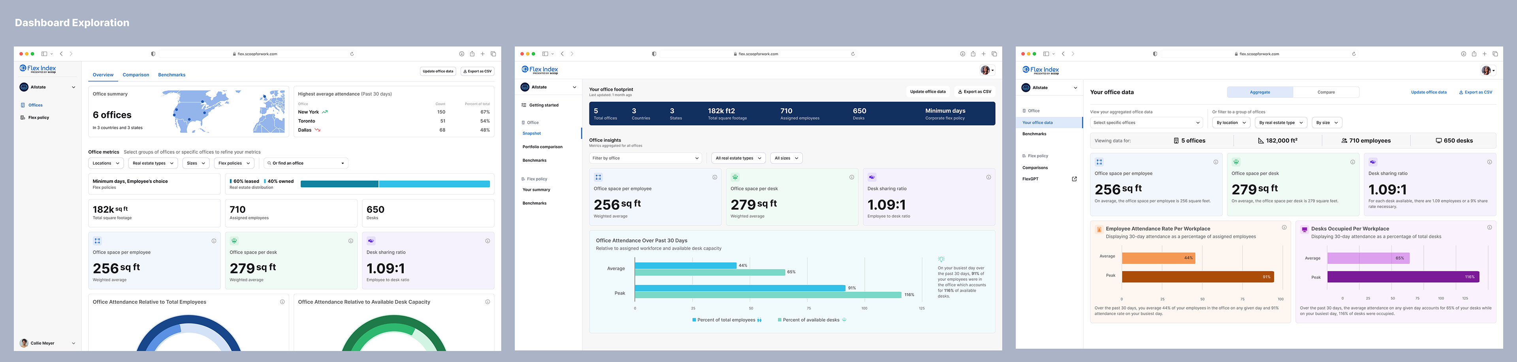Open Portfolio comparison in the sidebar

[542, 147]
